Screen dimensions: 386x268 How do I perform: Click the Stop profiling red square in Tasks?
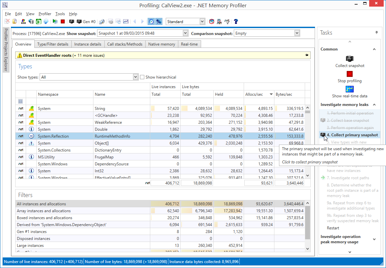(x=350, y=74)
